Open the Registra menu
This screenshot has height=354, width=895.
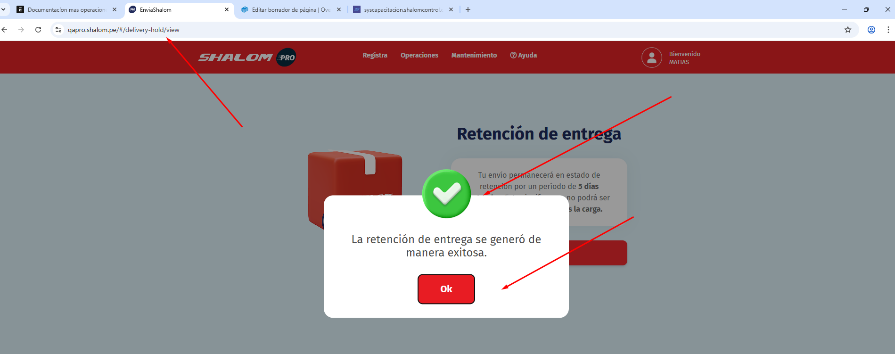pyautogui.click(x=375, y=55)
